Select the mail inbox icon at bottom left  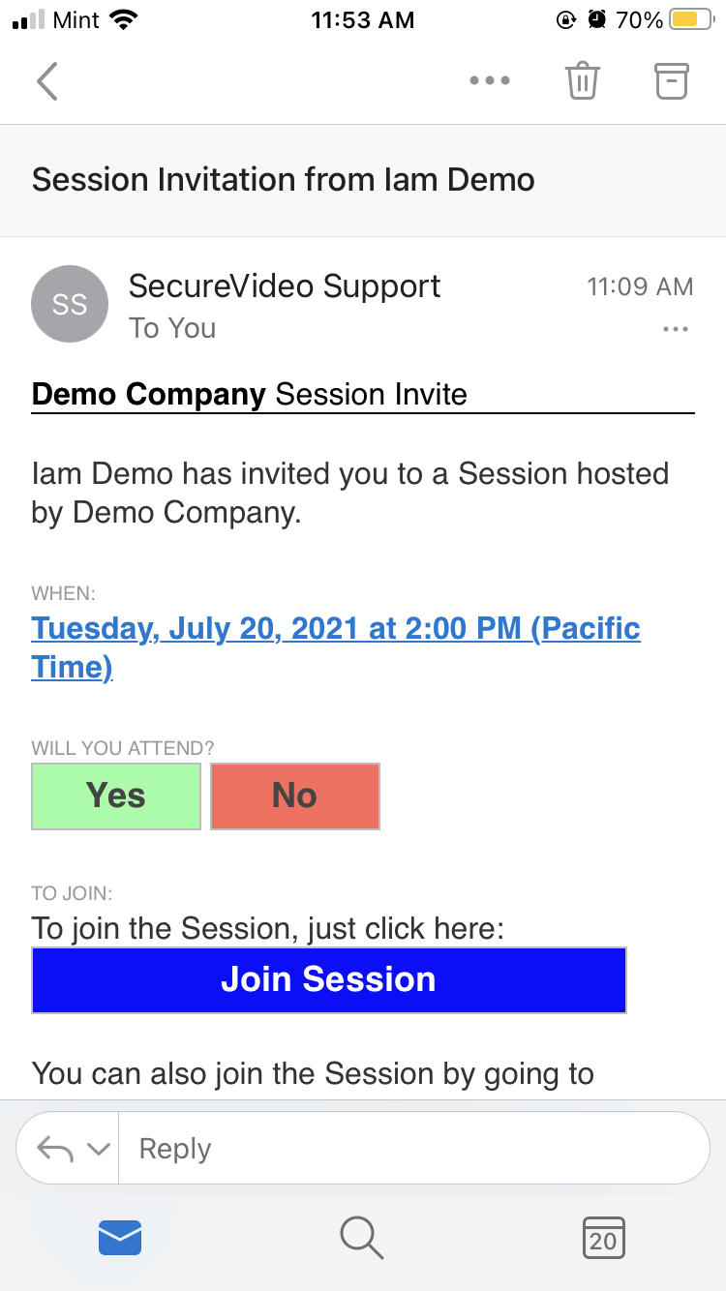pos(119,1237)
